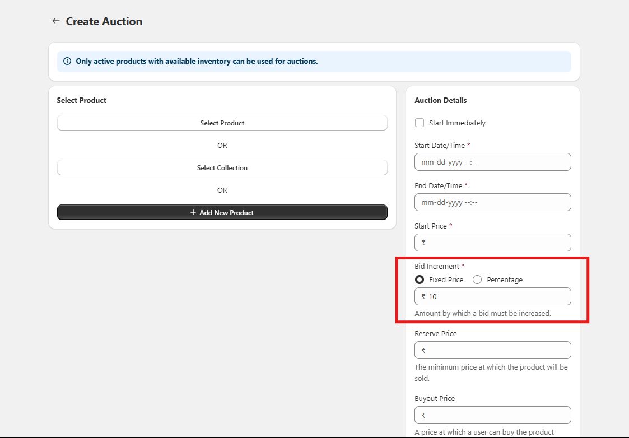629x438 pixels.
Task: Click the bid increment value 10
Action: 433,296
